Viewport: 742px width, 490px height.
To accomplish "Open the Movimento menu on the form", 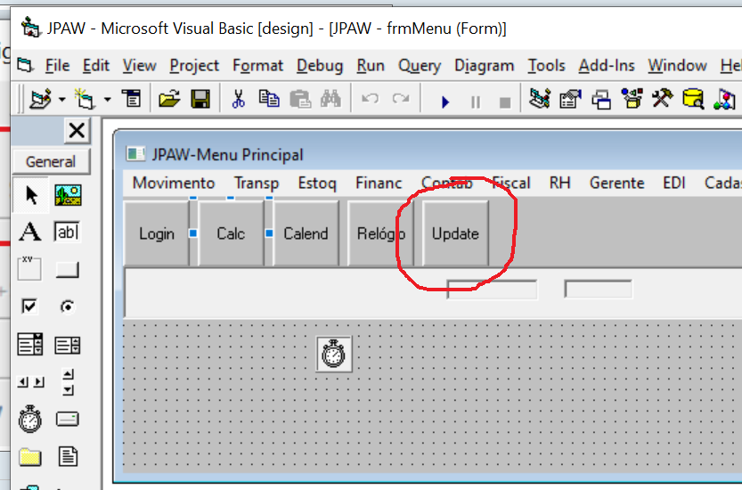I will click(174, 184).
